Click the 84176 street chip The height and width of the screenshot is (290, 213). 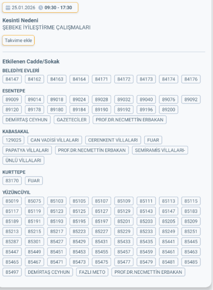click(191, 79)
